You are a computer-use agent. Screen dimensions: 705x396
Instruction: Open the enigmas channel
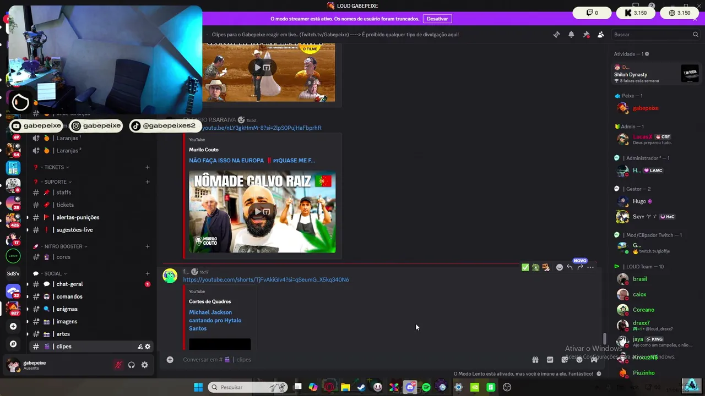[x=91, y=309]
